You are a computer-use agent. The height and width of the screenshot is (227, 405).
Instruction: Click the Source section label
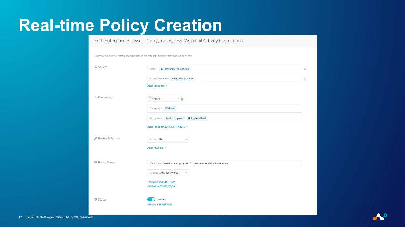[103, 67]
